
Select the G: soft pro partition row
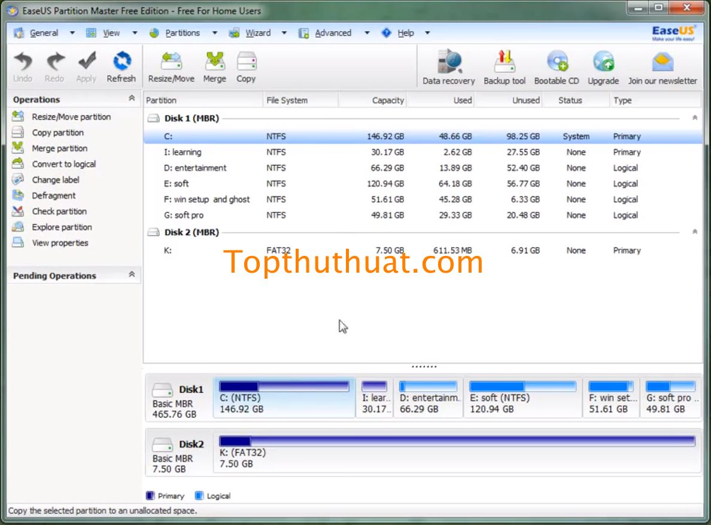point(423,215)
